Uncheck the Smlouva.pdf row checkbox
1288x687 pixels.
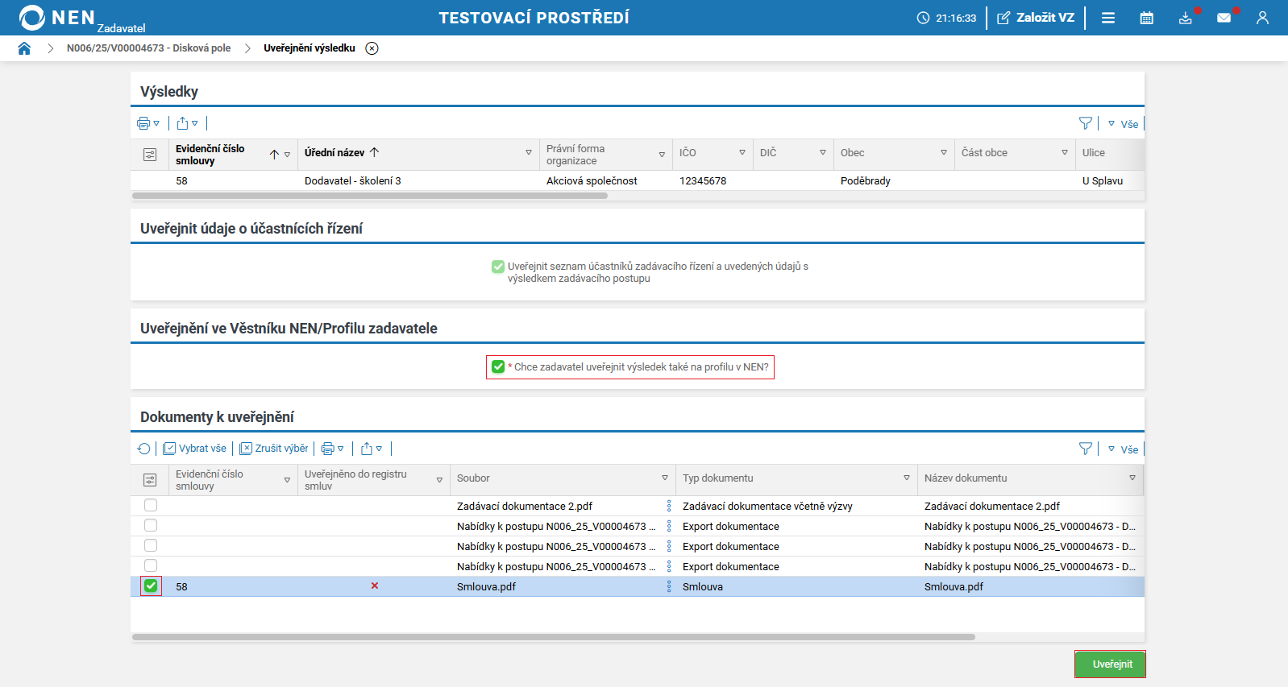[x=151, y=586]
